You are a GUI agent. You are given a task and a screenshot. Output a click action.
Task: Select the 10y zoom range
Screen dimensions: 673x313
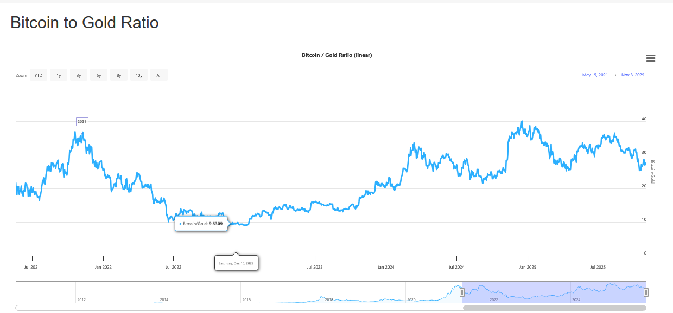click(139, 75)
